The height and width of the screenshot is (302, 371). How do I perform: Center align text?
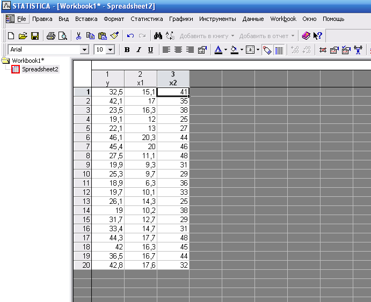pos(178,50)
